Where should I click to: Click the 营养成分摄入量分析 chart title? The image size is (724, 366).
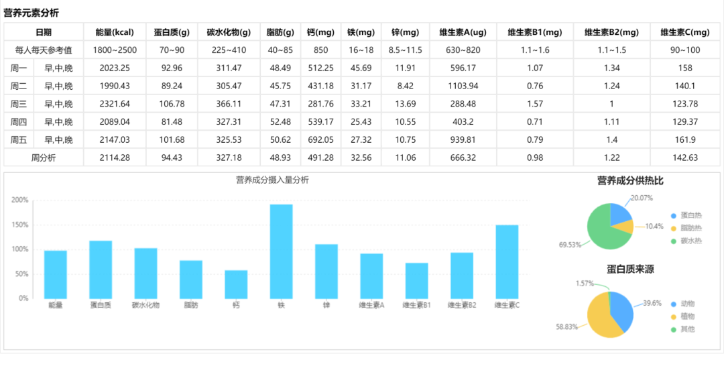point(272,180)
